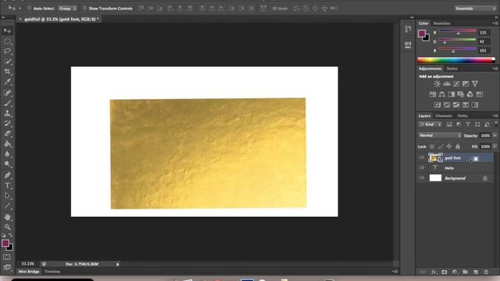Select the Path Selection tool
Screen dimensions: 500x281
[x=8, y=196]
